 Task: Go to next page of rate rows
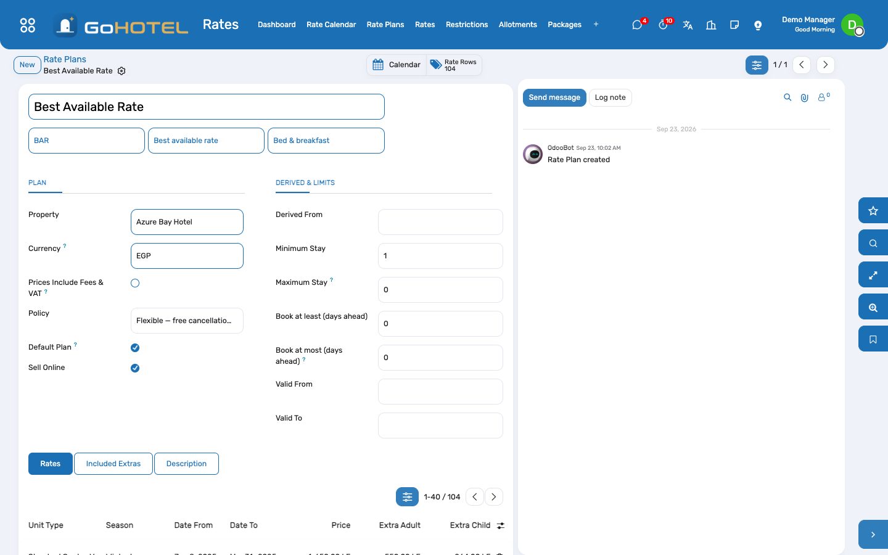[493, 497]
